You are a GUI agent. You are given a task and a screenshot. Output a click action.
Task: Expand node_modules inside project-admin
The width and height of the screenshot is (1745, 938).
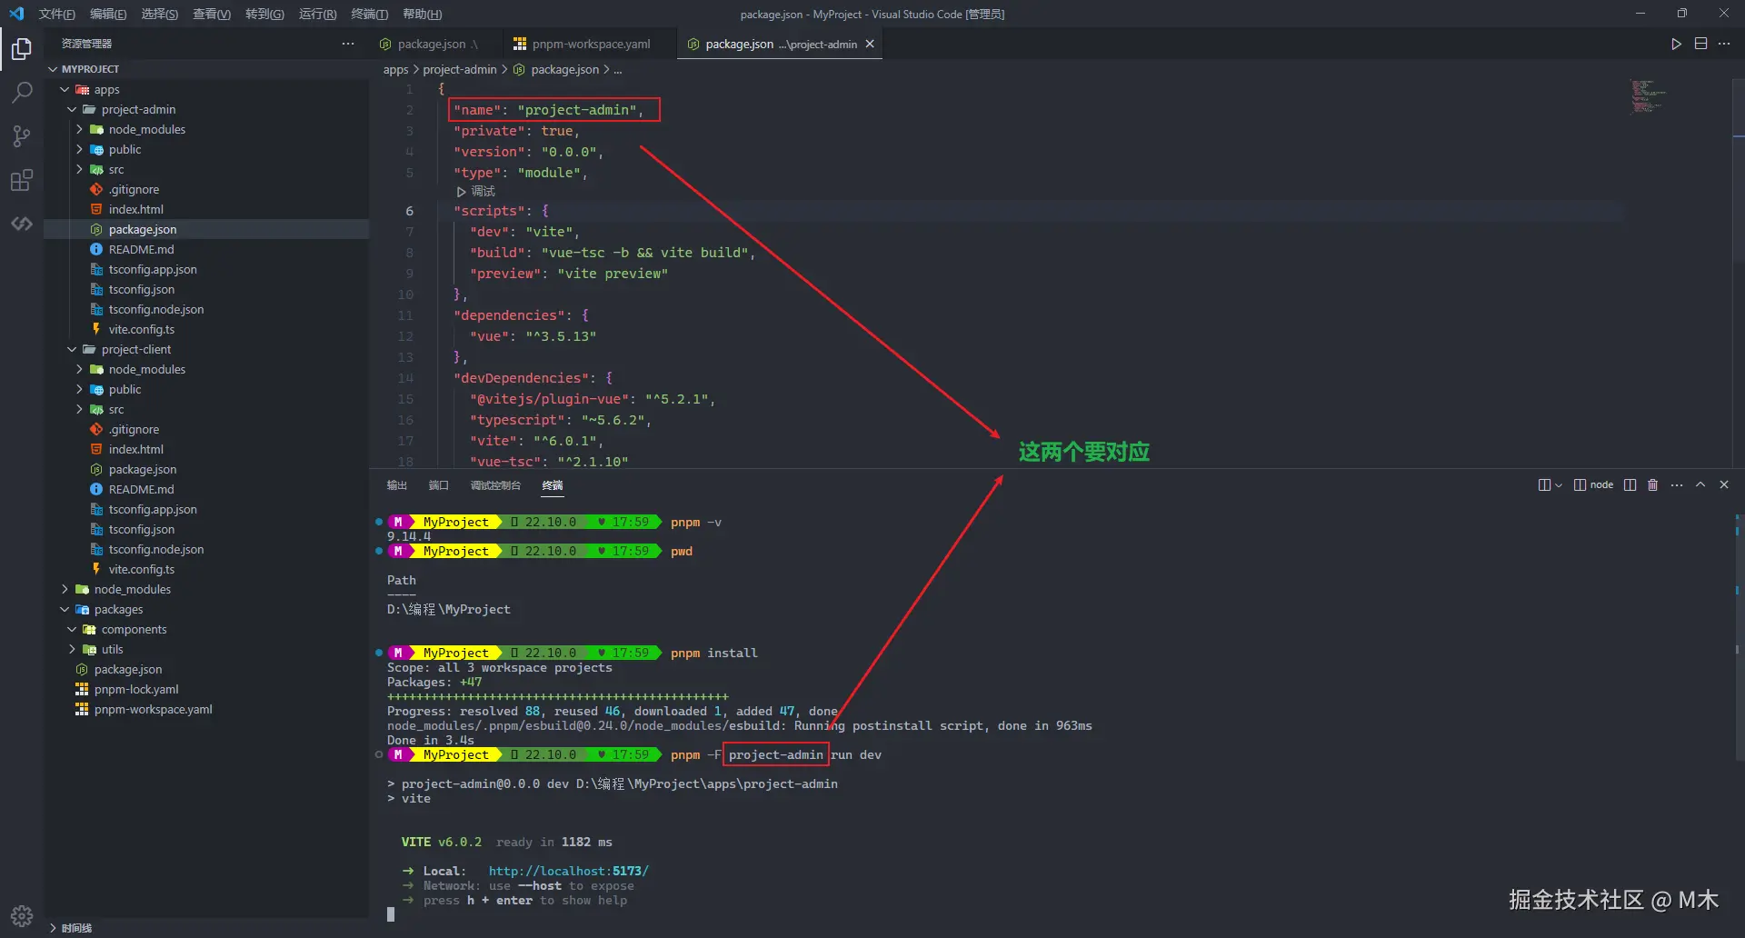[79, 129]
